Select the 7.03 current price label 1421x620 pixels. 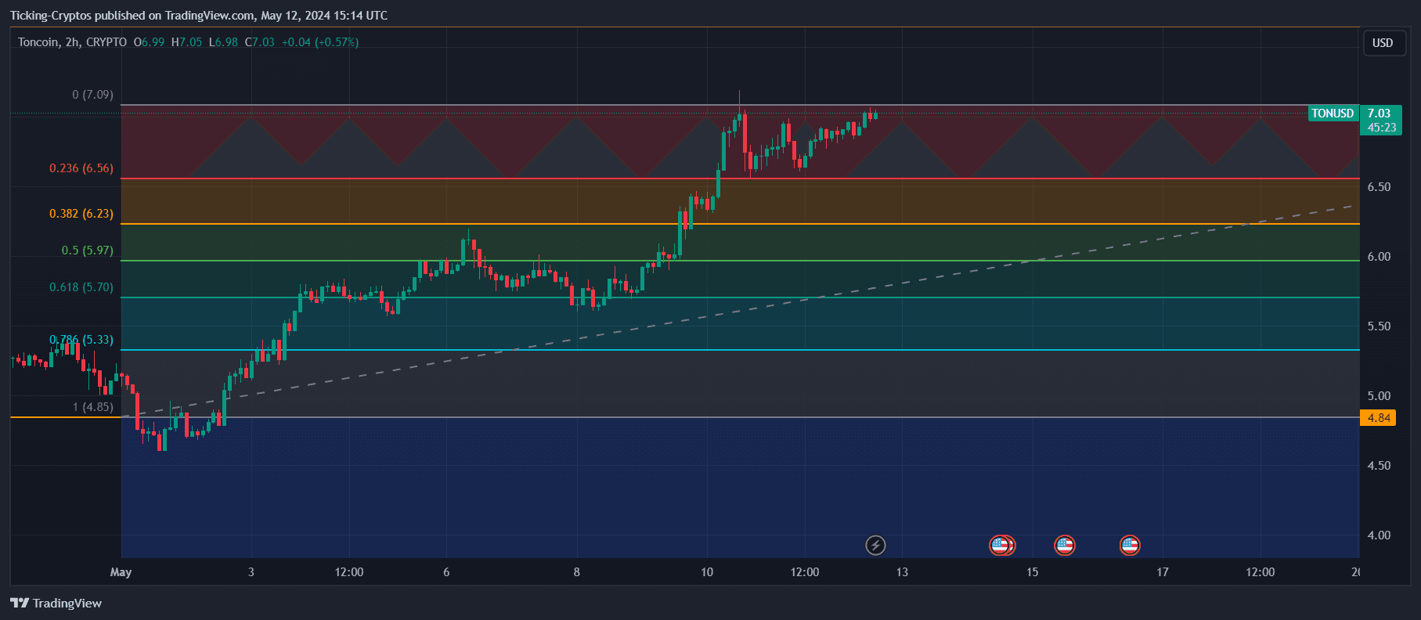[x=1380, y=114]
